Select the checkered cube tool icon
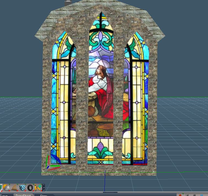This screenshot has height=196, width=208. pyautogui.click(x=22, y=187)
